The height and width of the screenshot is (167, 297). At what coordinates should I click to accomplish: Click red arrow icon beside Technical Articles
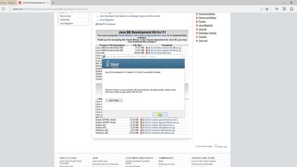tap(197, 14)
